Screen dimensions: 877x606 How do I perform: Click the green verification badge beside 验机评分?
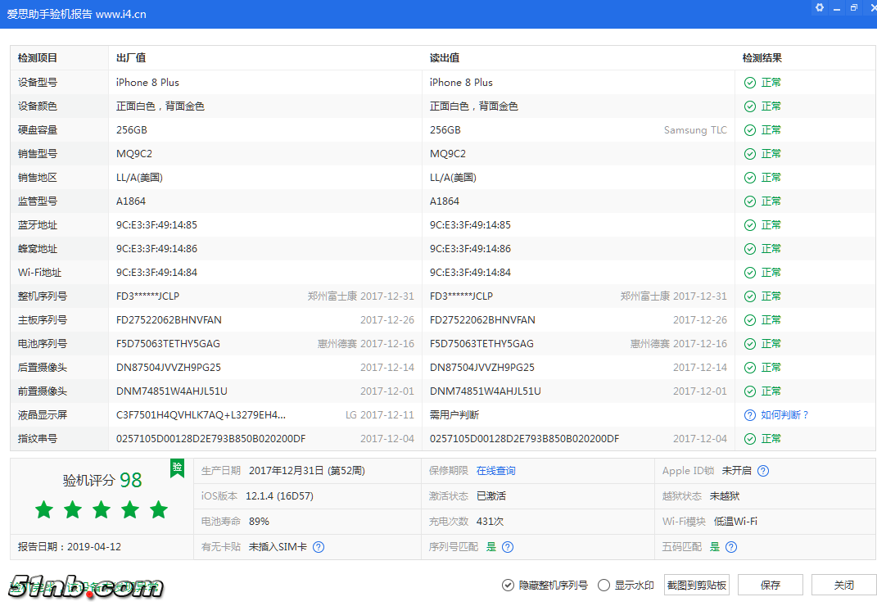tap(177, 468)
